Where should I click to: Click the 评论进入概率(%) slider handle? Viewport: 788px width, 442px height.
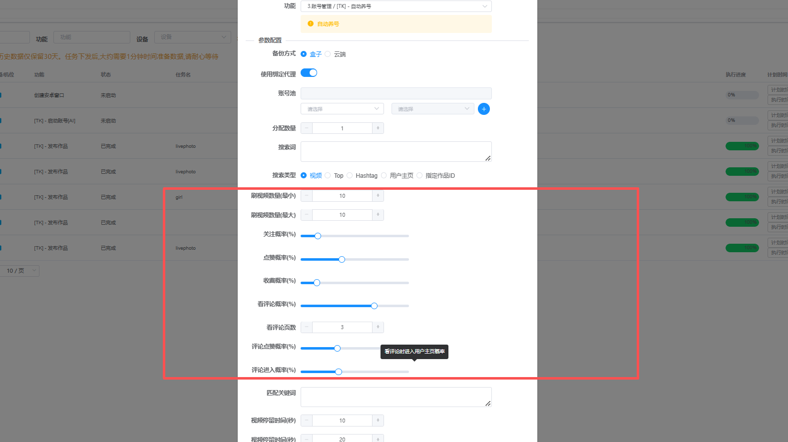(339, 372)
